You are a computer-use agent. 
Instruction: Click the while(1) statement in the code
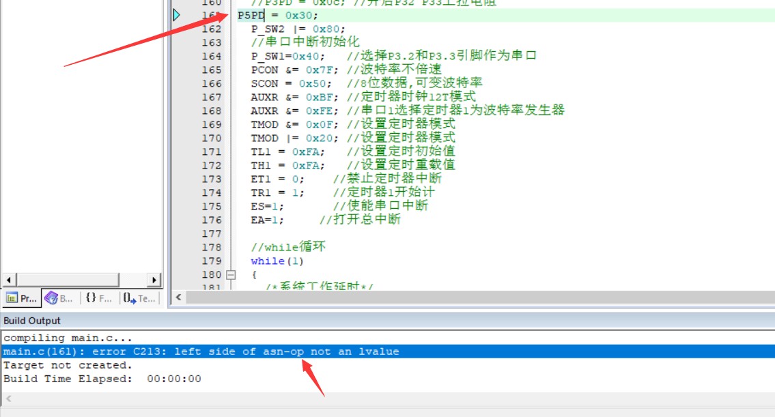click(277, 261)
